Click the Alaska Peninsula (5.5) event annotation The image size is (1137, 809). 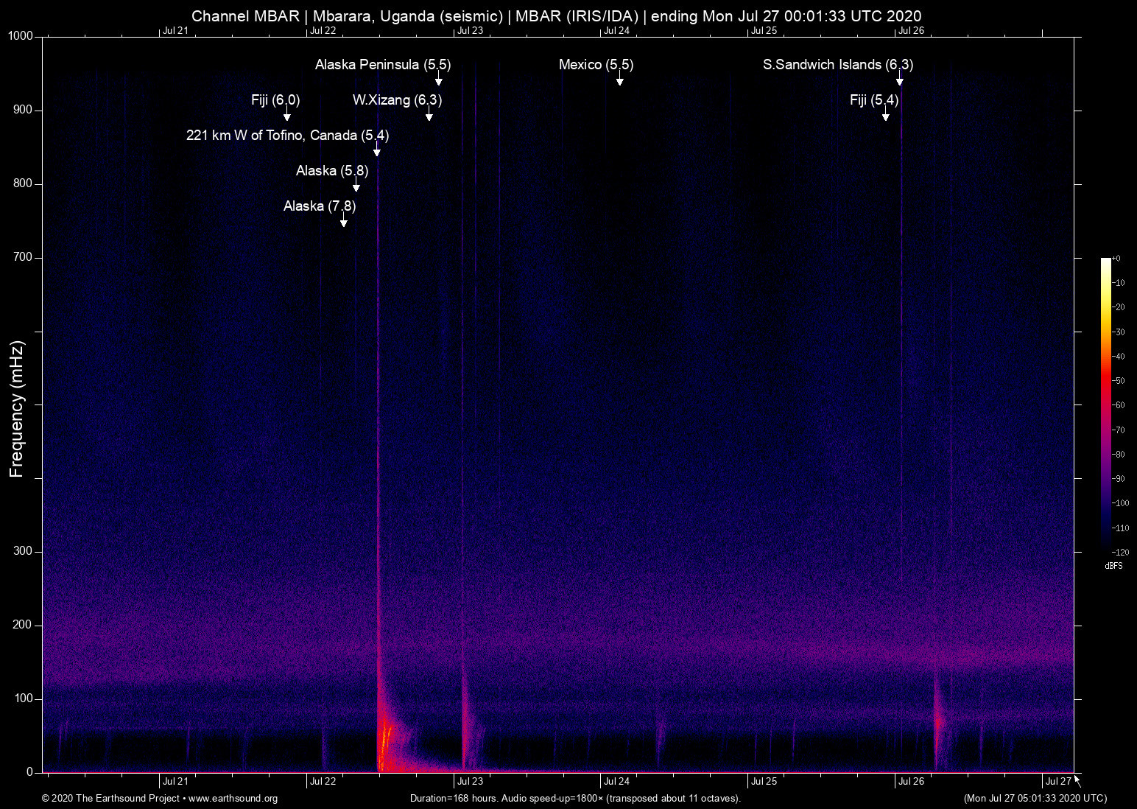(382, 65)
